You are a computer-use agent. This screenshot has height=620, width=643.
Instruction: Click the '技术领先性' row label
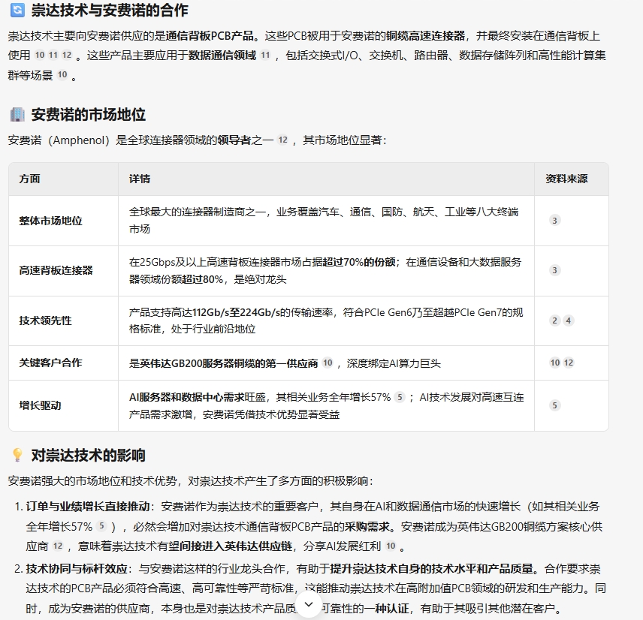coord(45,321)
